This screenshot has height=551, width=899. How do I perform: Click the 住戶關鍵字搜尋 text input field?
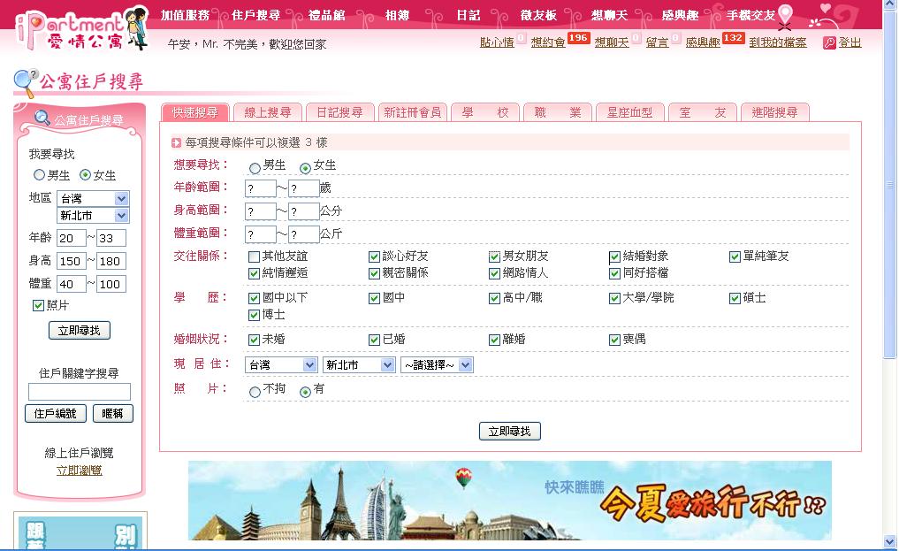coord(79,392)
